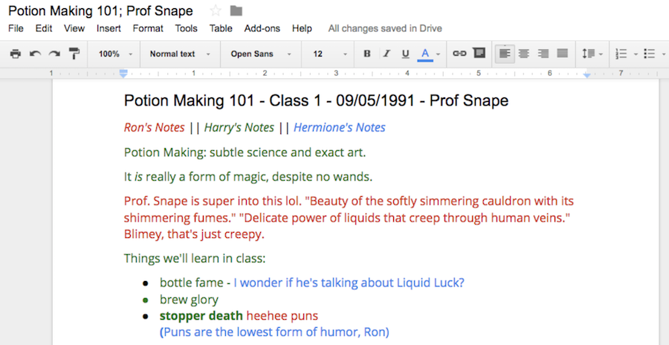
Task: Click Ron's Notes heading link
Action: (155, 128)
